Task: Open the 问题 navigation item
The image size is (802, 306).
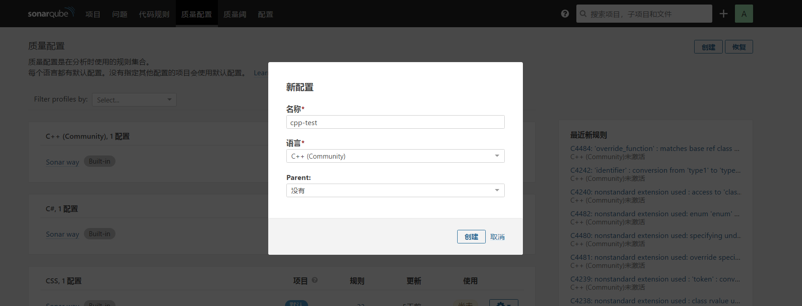Action: (x=120, y=14)
